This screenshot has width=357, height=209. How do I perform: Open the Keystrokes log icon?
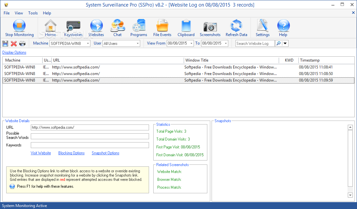[x=73, y=26]
